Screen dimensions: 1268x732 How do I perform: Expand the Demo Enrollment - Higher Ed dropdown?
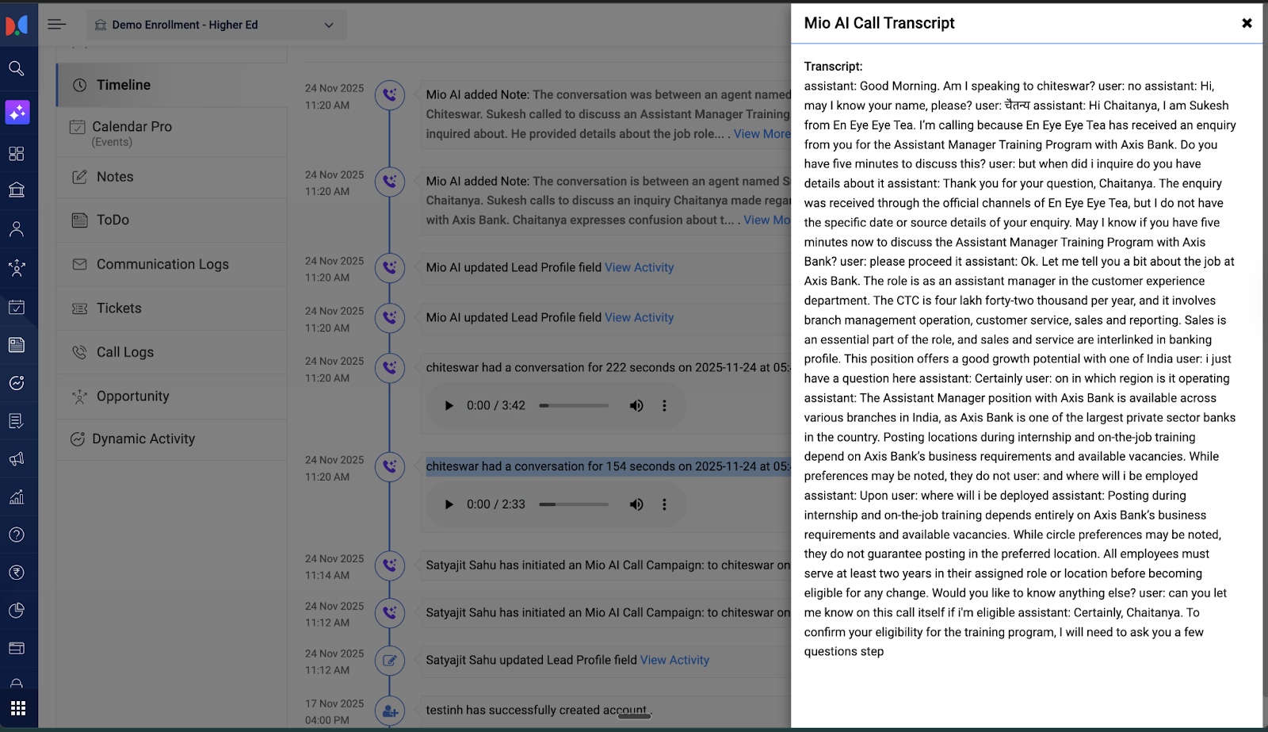(x=328, y=25)
